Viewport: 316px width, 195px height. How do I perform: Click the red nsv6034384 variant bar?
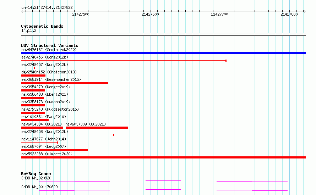[x=42, y=128]
